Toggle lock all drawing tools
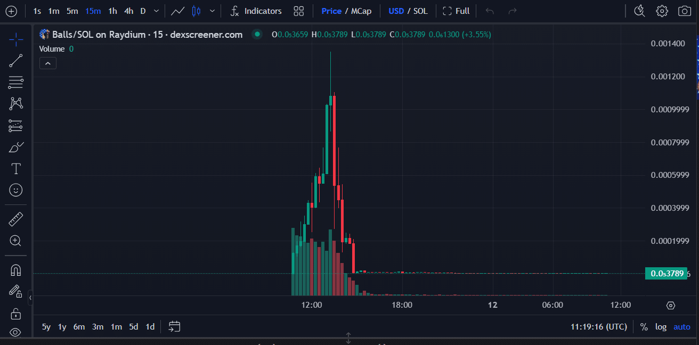The image size is (699, 345). (16, 313)
